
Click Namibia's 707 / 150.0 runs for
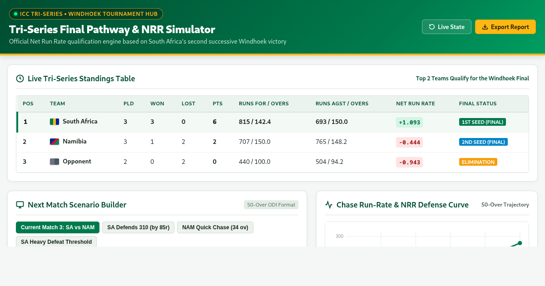tap(255, 142)
